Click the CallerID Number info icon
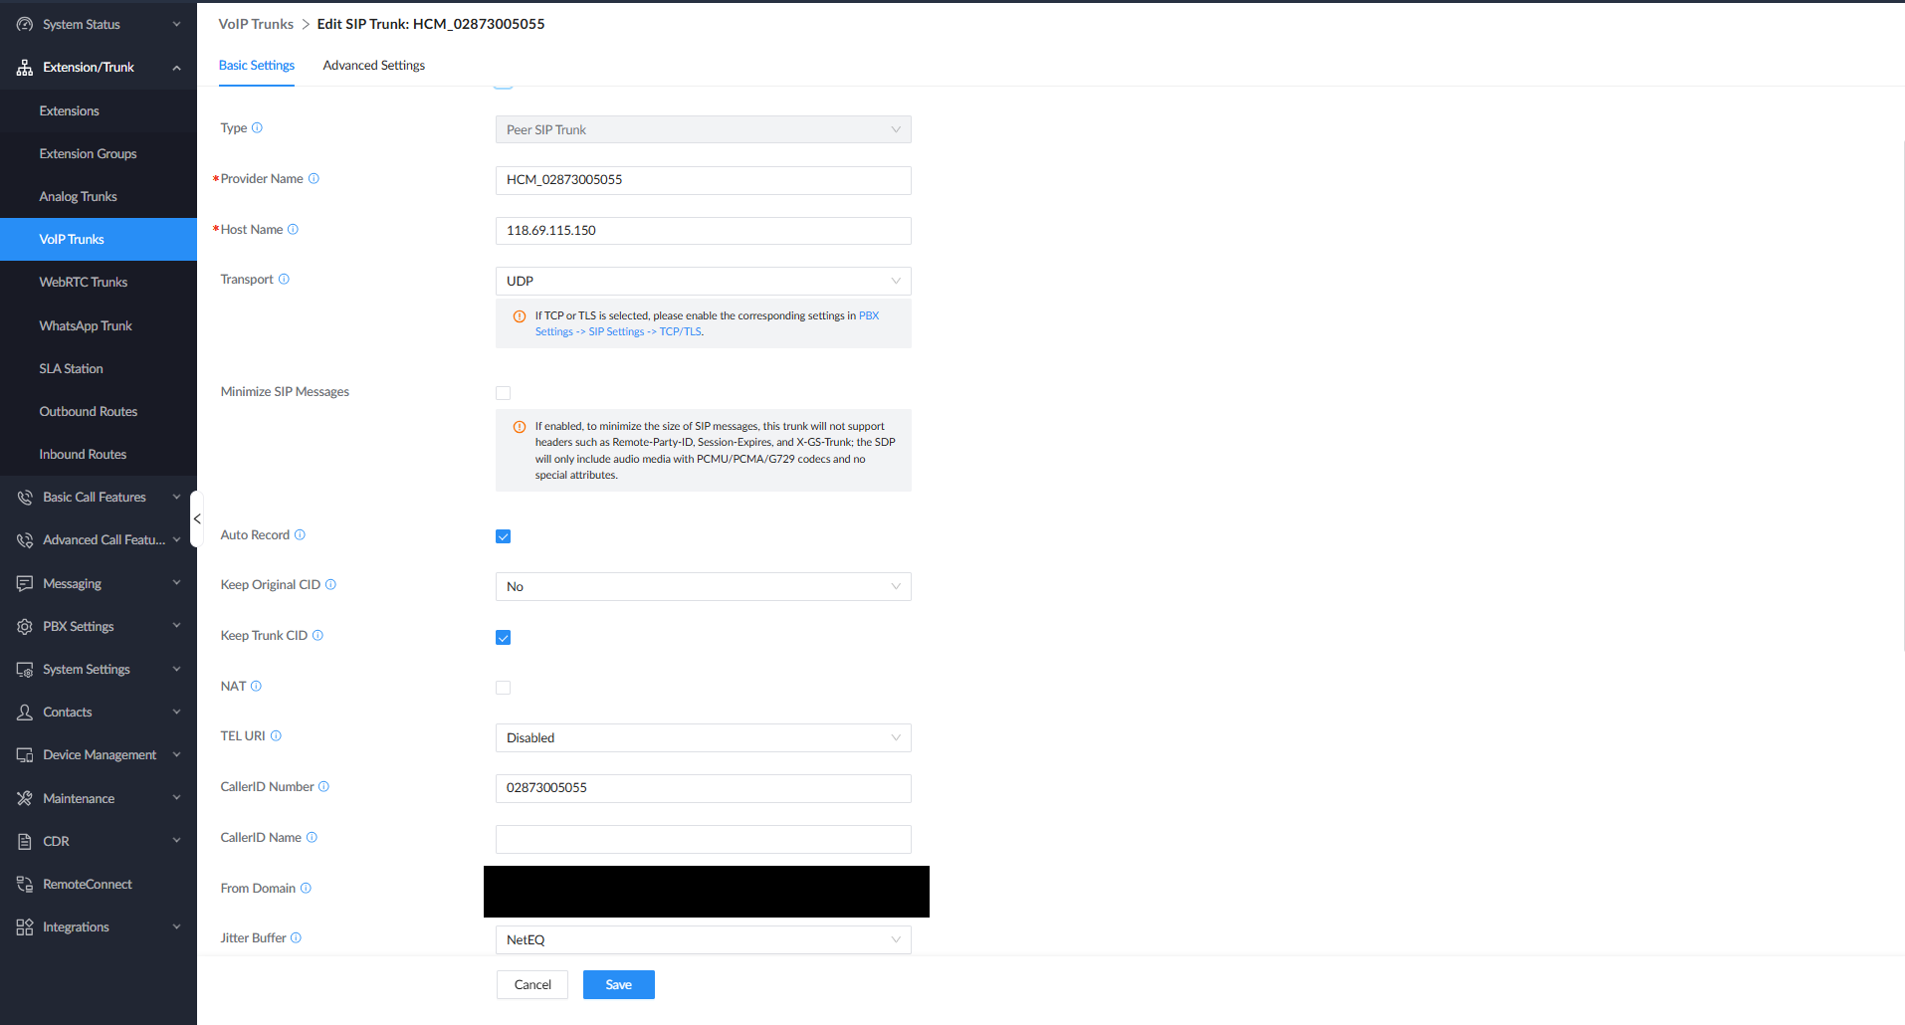The width and height of the screenshot is (1905, 1025). point(323,786)
